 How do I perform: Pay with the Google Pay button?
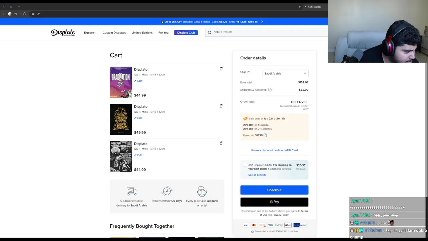(274, 202)
